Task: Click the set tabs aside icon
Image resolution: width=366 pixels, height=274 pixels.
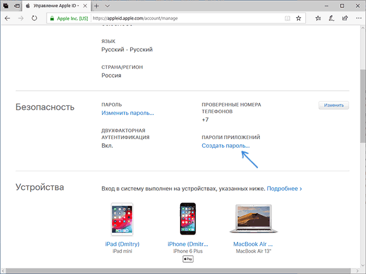Action: coord(17,6)
